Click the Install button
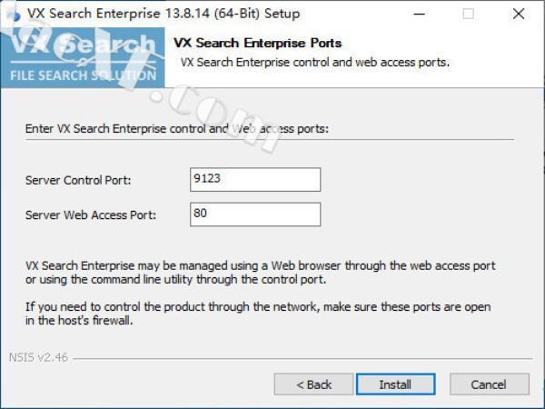 395,384
